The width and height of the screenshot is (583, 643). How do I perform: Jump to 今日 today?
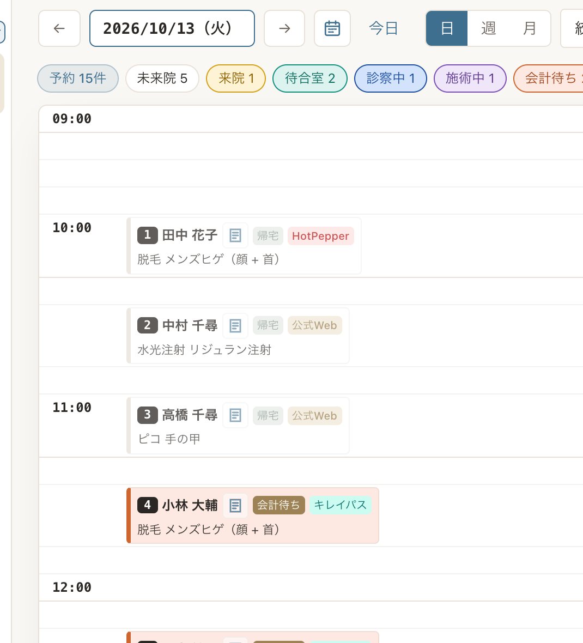384,28
